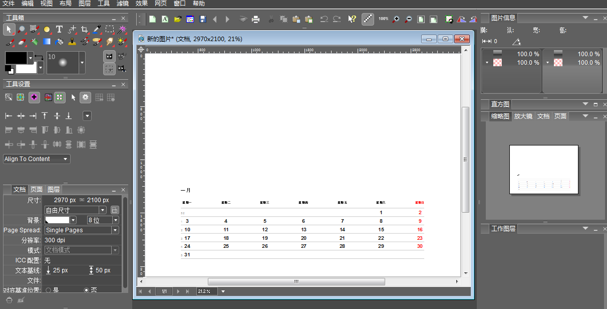Open the 滤镜 menu
This screenshot has width=607, height=309.
123,4
